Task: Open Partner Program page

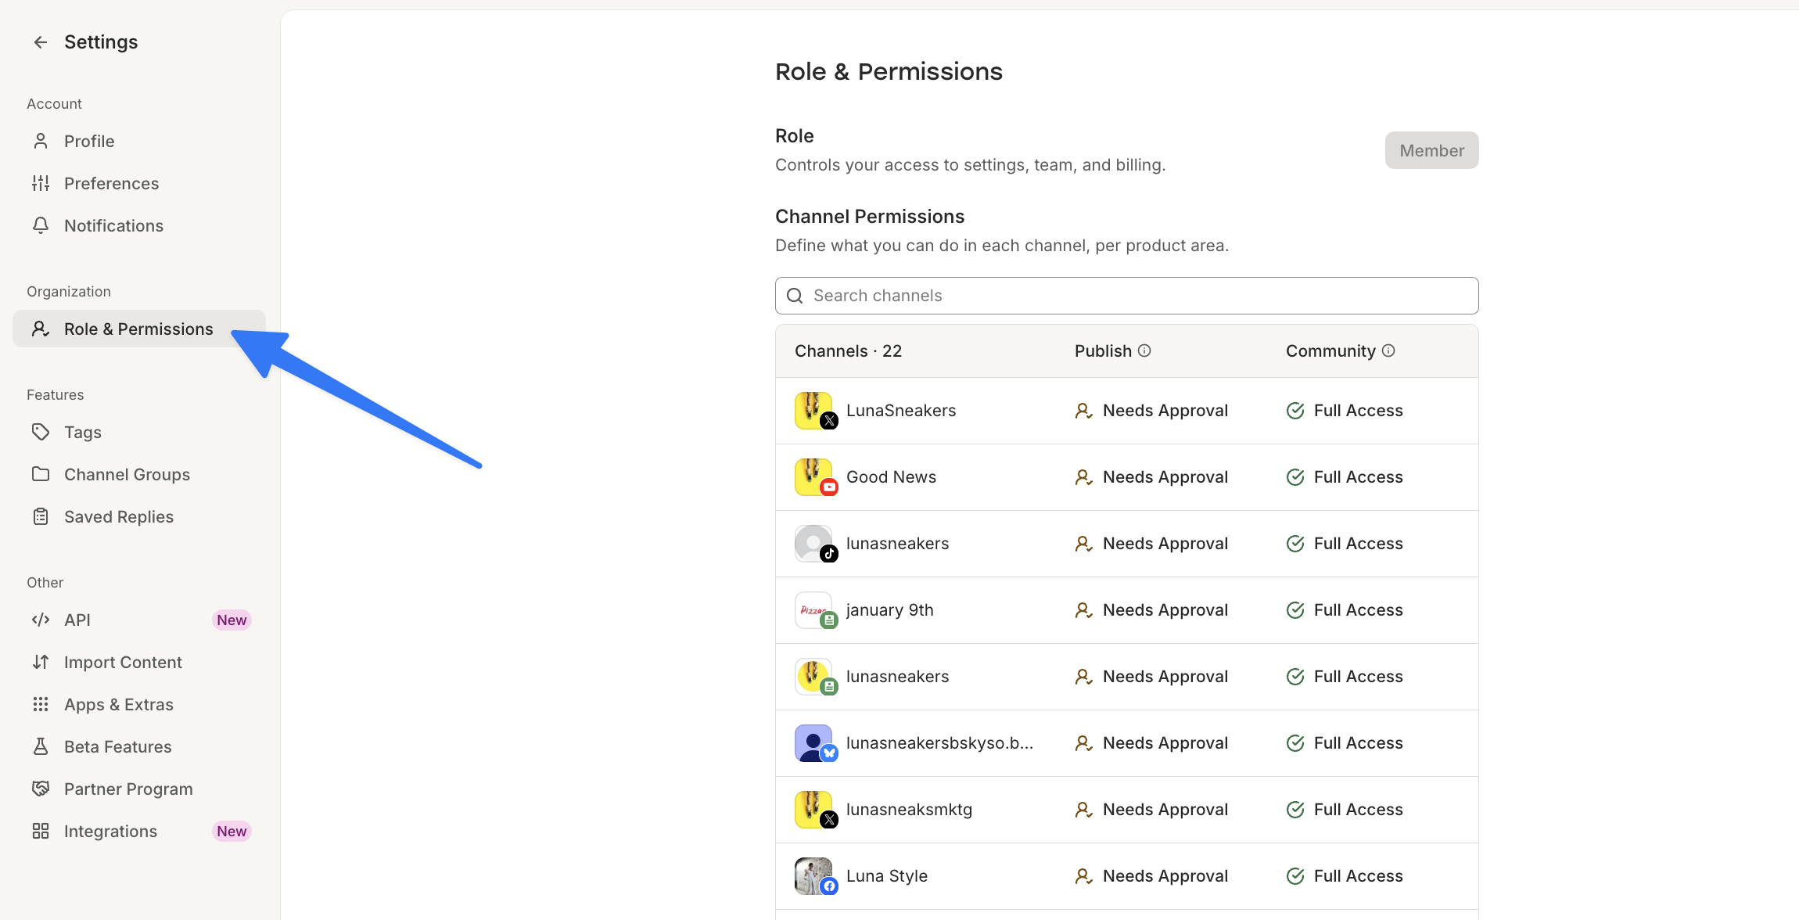Action: [139, 789]
